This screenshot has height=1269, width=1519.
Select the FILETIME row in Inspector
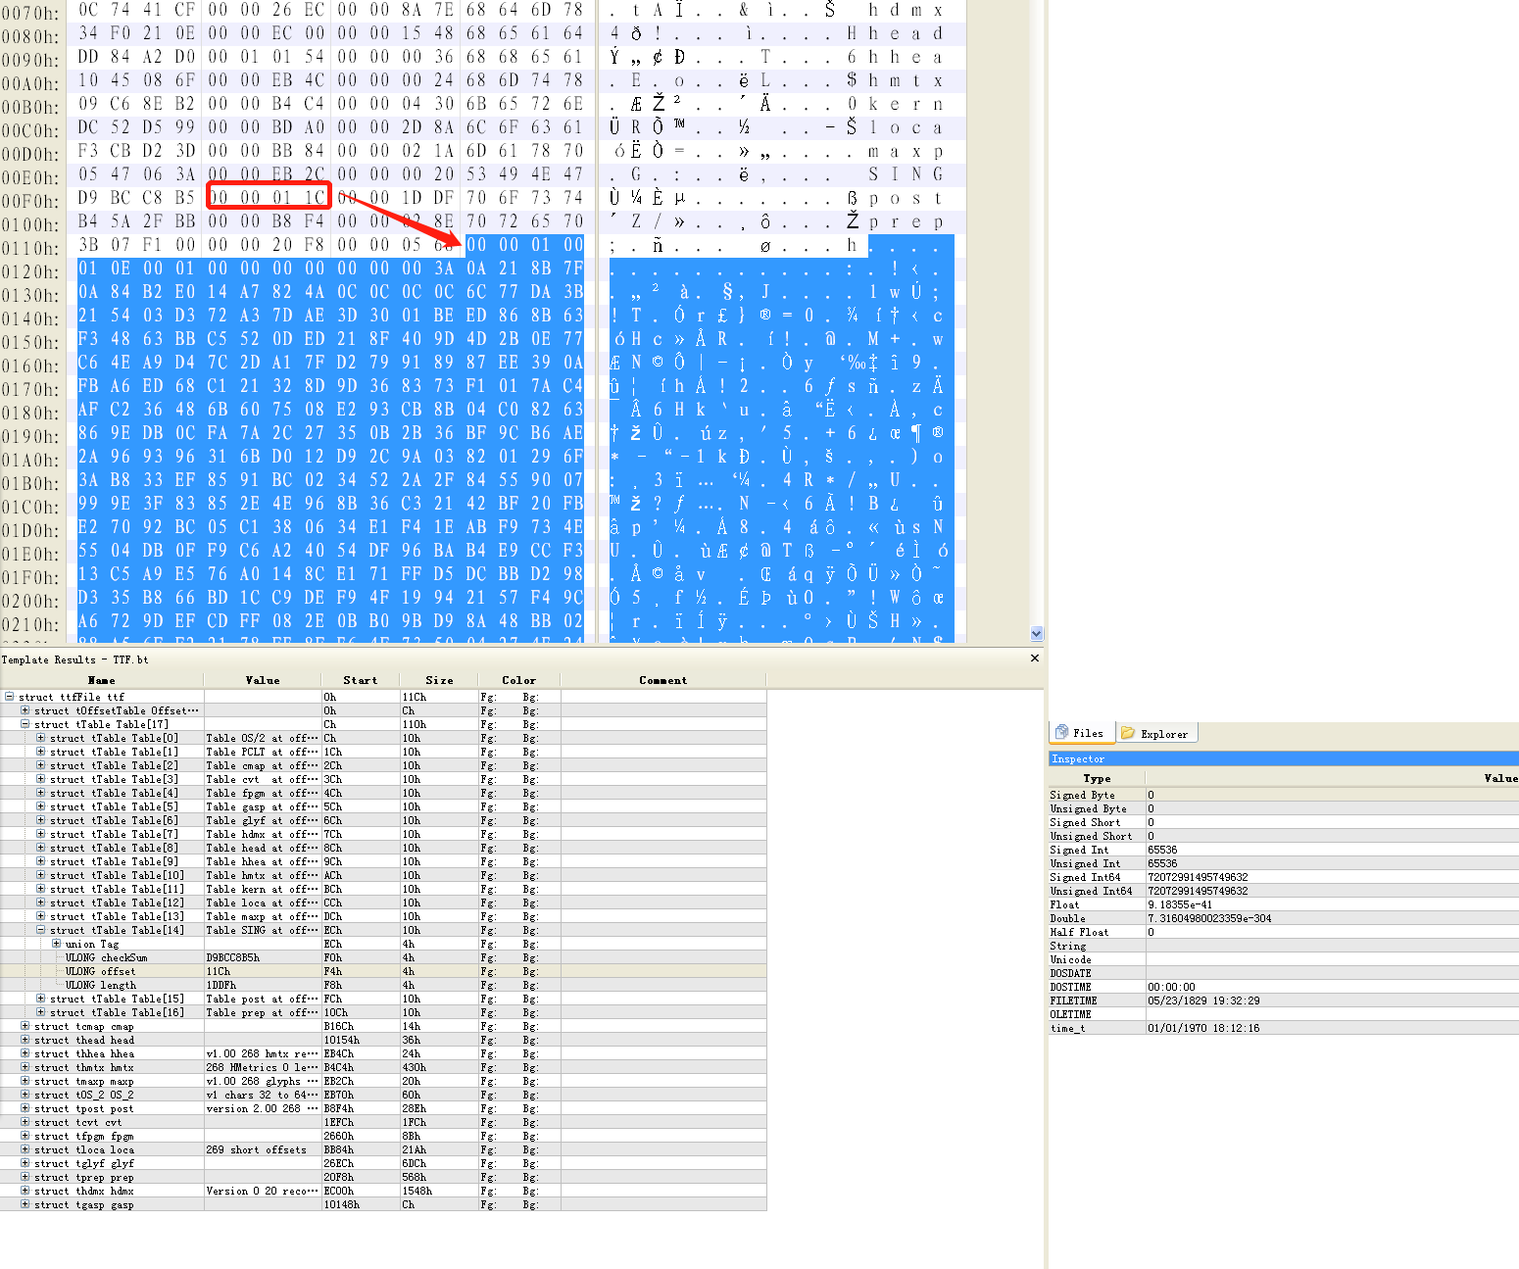1076,1001
